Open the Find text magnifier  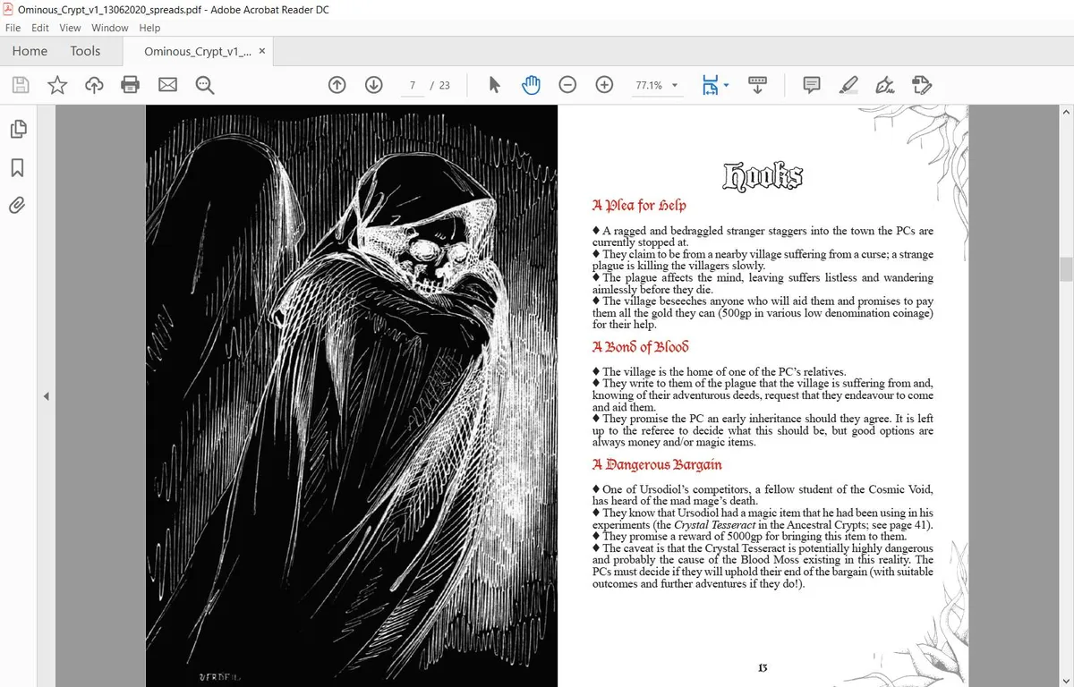pos(205,85)
